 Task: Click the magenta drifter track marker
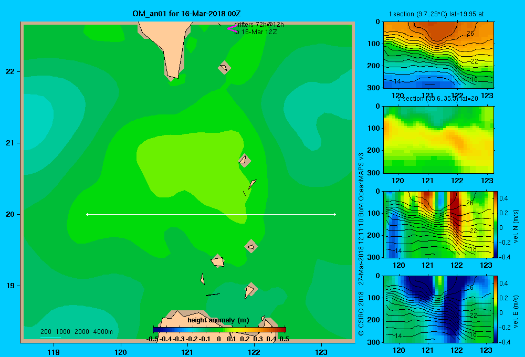pyautogui.click(x=232, y=29)
